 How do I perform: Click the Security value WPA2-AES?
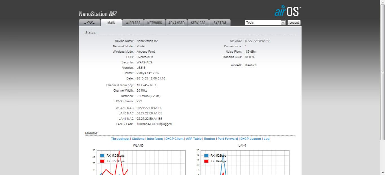(x=144, y=62)
